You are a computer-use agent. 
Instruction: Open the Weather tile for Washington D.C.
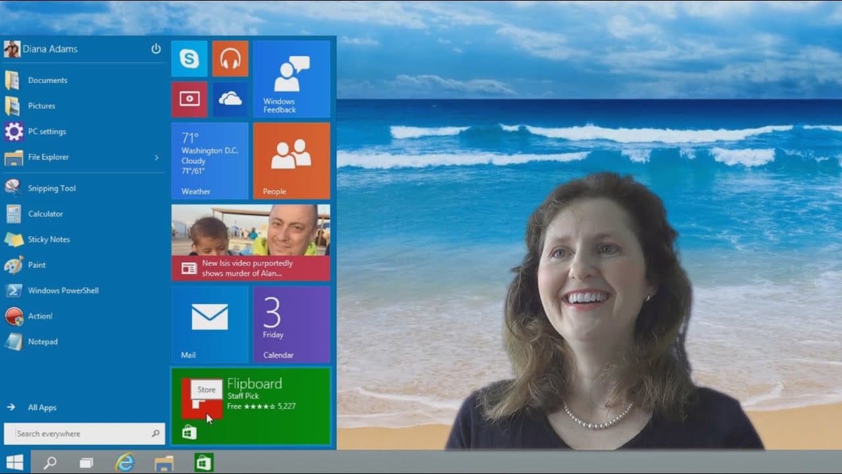(210, 161)
